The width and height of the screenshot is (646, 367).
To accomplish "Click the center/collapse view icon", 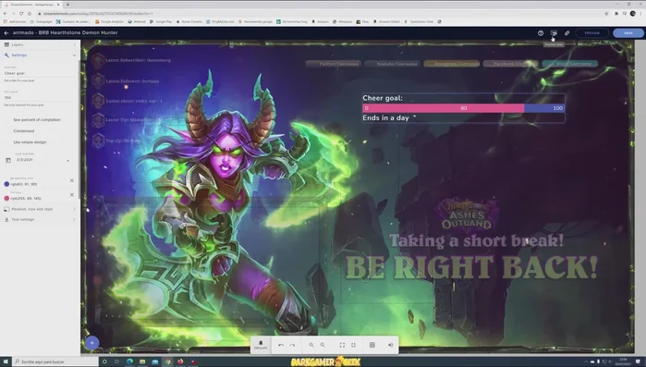I will coord(353,345).
